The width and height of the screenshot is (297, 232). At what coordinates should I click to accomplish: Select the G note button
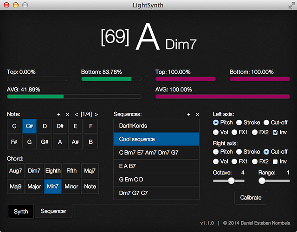coord(29,142)
